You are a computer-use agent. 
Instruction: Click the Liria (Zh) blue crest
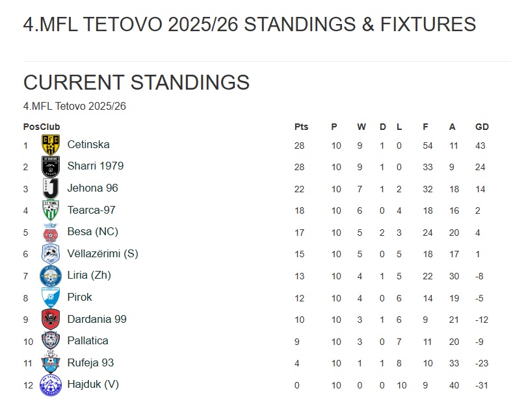coord(51,275)
